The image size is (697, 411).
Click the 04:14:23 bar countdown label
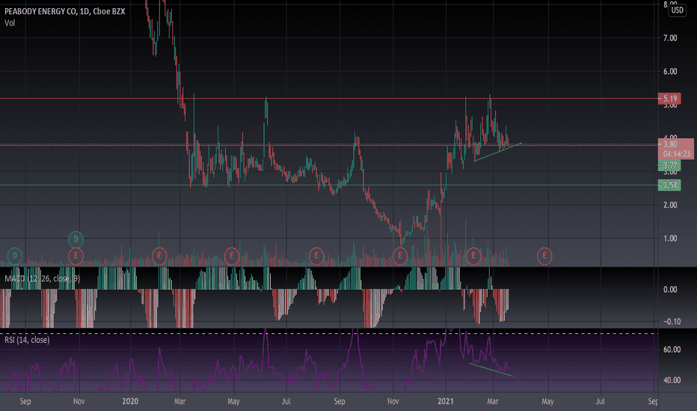tap(676, 154)
